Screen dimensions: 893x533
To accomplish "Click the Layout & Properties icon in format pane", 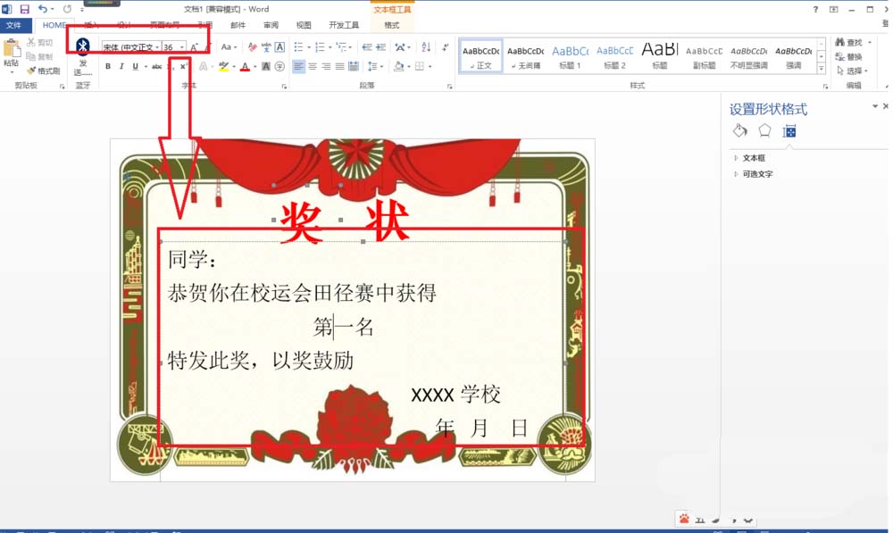I will (x=789, y=131).
